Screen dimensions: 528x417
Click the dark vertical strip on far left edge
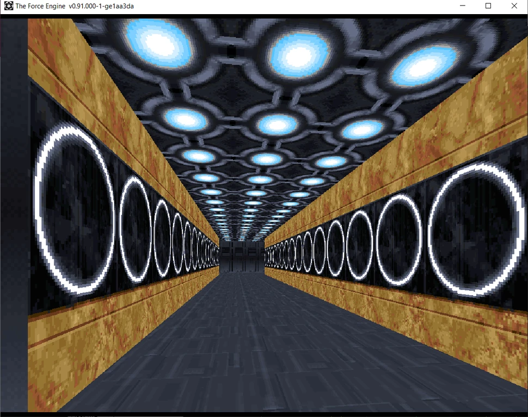[x=14, y=217]
